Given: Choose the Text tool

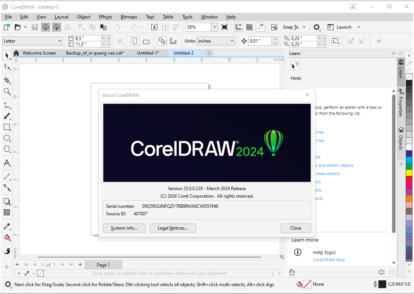Looking at the screenshot, I should point(7,163).
